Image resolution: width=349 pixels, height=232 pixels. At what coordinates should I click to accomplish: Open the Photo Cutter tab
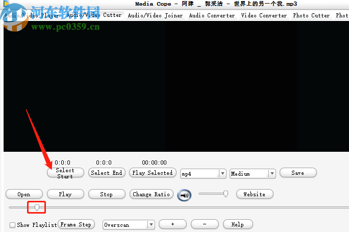click(311, 16)
